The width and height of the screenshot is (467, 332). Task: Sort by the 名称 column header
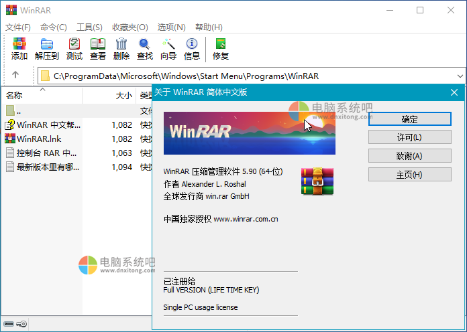click(42, 95)
